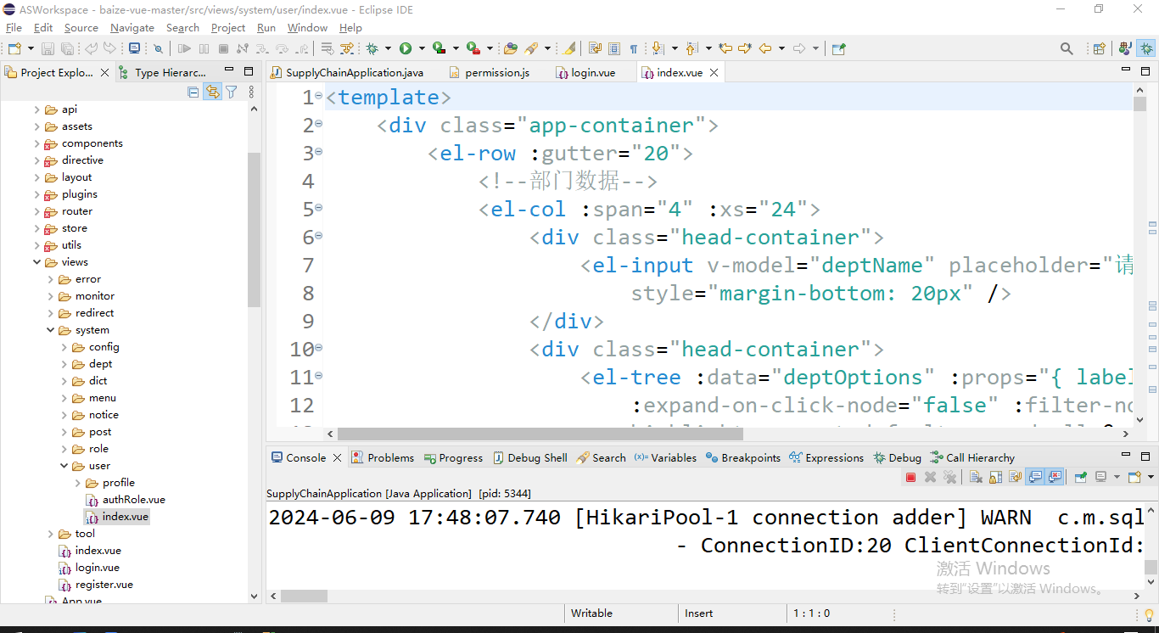
Task: Toggle Show Whitespace Characters paragraph icon
Action: point(634,48)
